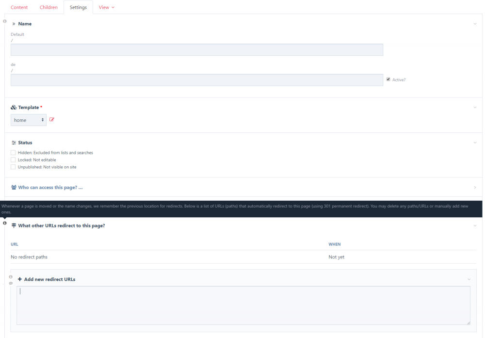Toggle the Active? checkbox for de name

click(x=388, y=80)
